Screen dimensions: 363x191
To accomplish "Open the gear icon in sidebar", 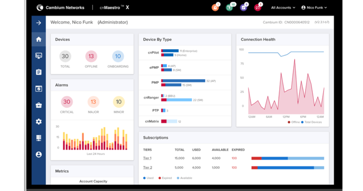I will [x=39, y=122].
